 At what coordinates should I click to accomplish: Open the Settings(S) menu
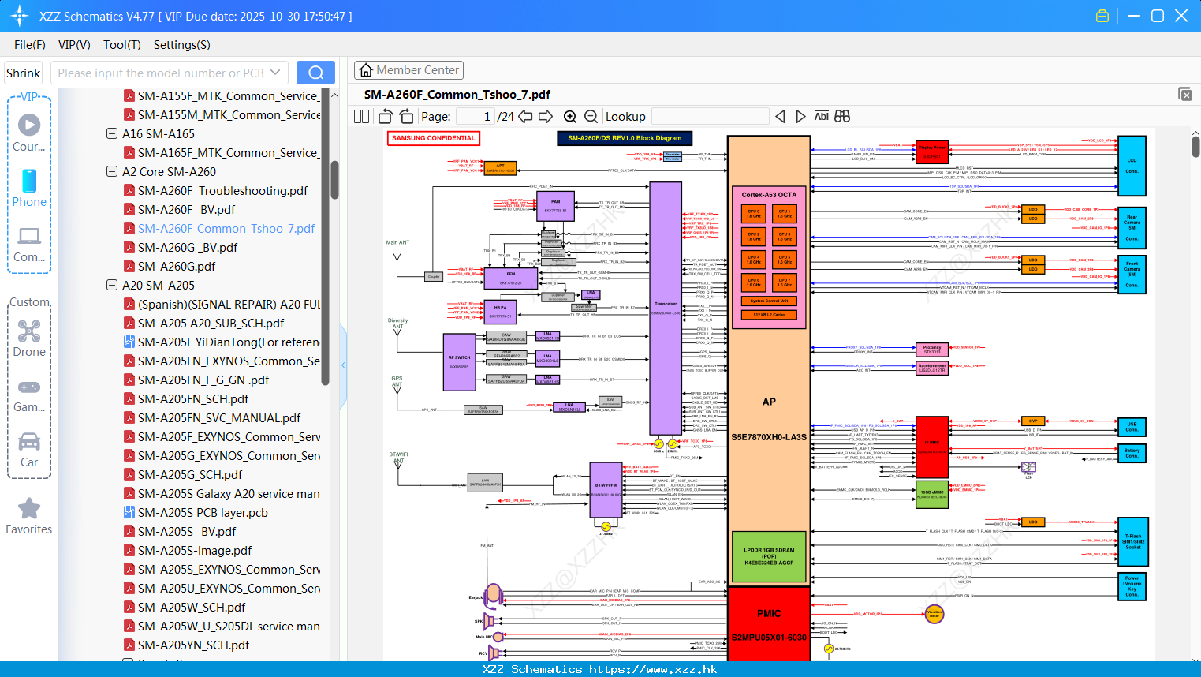[182, 45]
